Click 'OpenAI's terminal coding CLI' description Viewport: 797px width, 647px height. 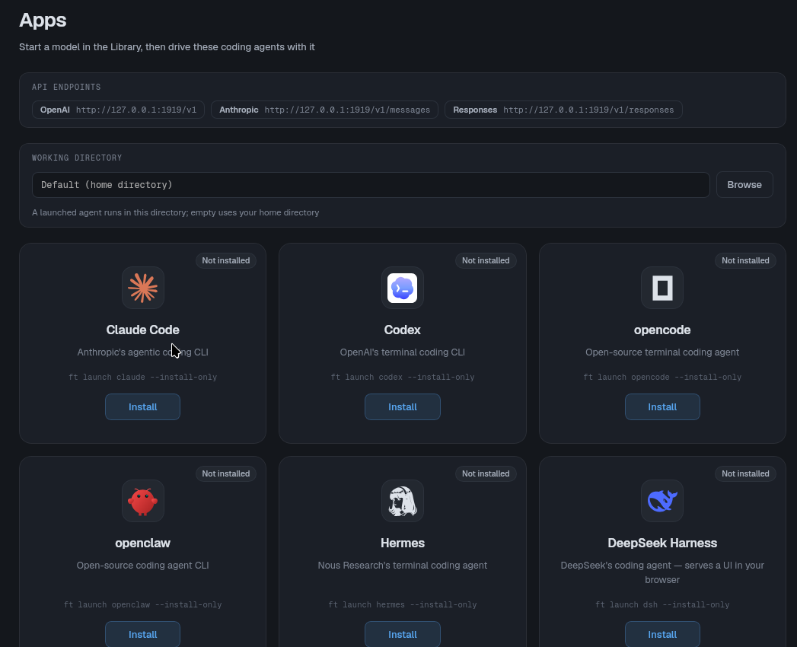(402, 352)
